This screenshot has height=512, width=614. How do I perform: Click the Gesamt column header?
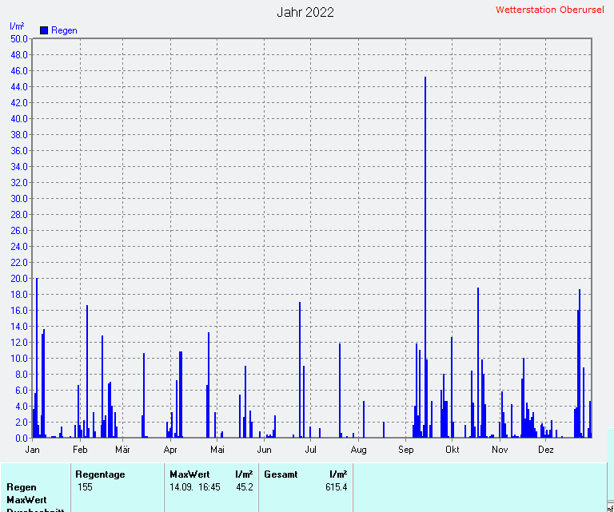pos(281,474)
